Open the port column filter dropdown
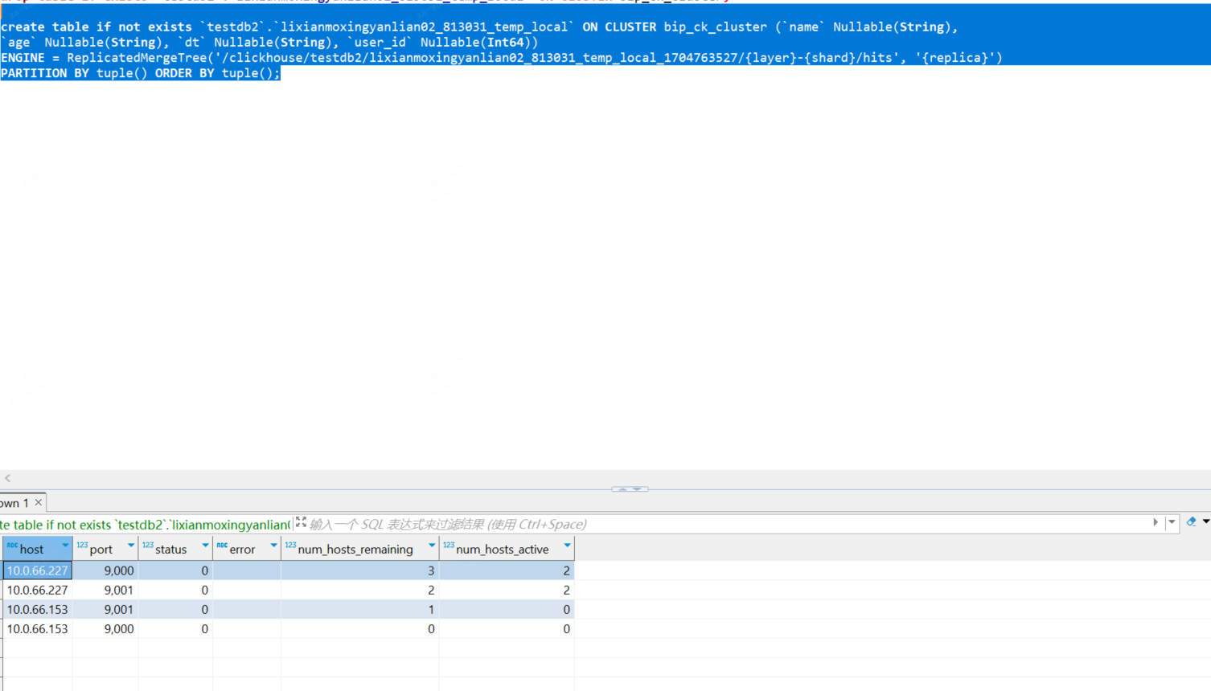 pyautogui.click(x=131, y=546)
